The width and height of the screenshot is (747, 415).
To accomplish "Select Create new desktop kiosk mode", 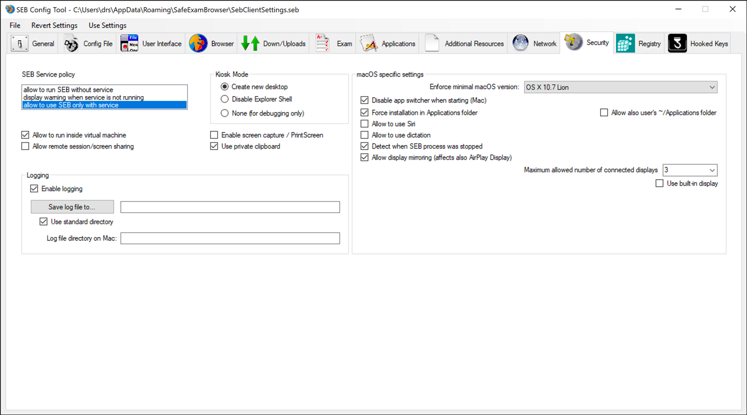I will point(225,87).
